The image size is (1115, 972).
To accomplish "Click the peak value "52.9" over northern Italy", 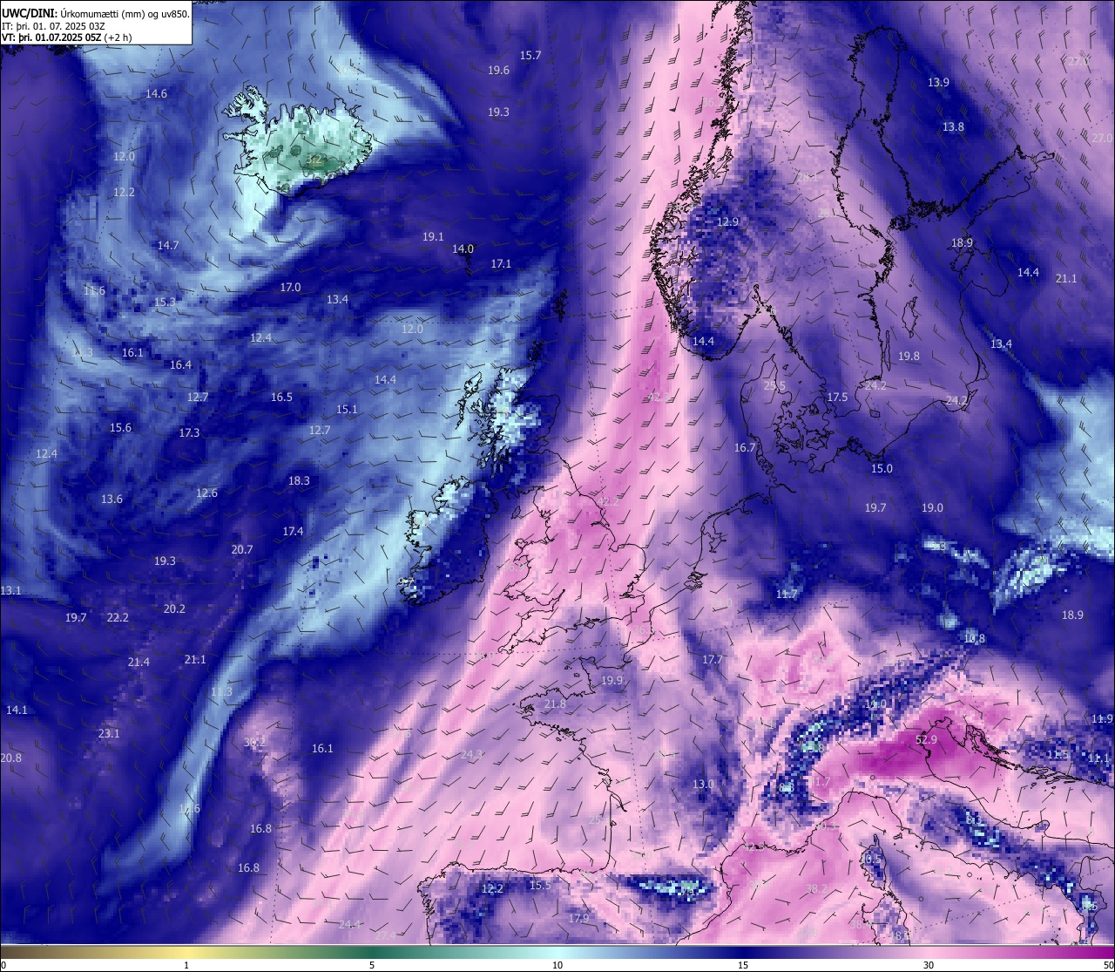I will [926, 739].
